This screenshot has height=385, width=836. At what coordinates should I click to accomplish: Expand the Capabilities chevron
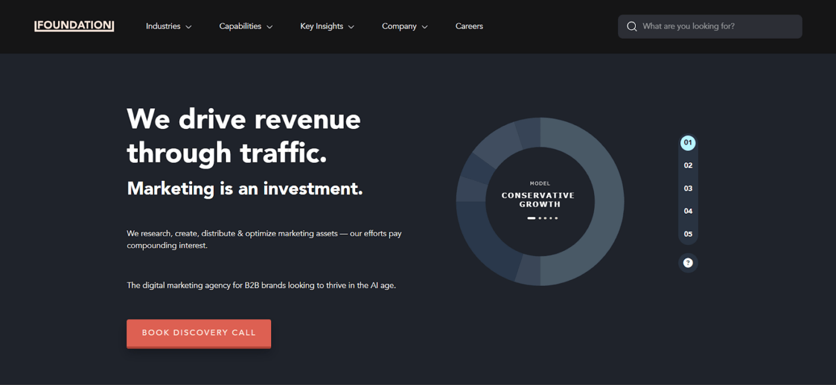[x=270, y=27]
